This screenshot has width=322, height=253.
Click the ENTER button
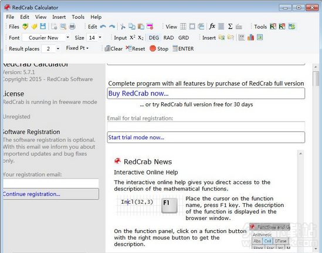coord(183,49)
